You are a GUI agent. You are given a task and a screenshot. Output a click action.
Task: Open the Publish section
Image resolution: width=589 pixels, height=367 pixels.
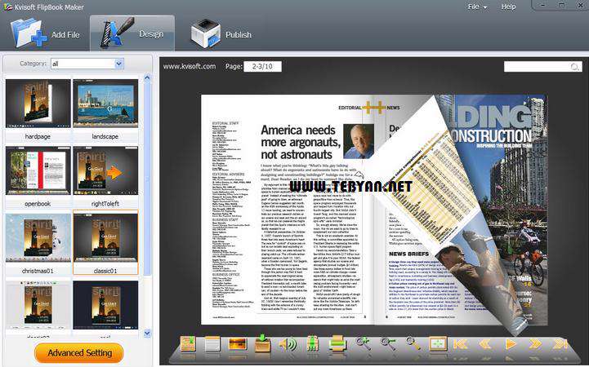[x=221, y=34]
